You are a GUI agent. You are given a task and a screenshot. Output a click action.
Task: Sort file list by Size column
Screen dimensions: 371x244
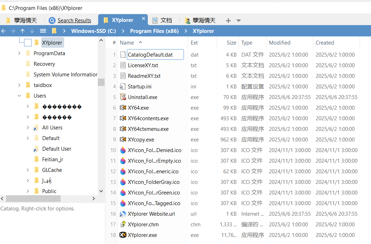[x=231, y=43]
